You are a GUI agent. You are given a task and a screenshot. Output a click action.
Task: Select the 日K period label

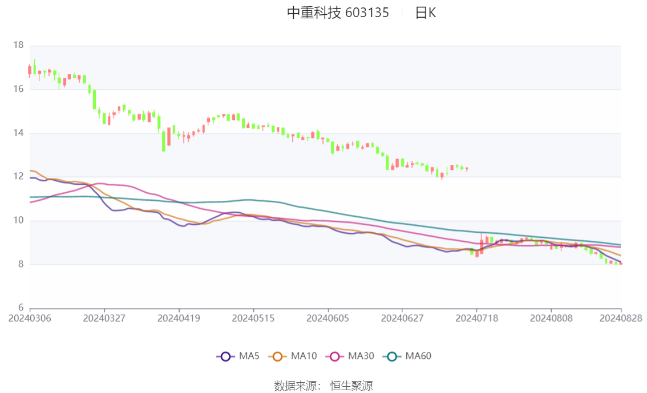[426, 13]
